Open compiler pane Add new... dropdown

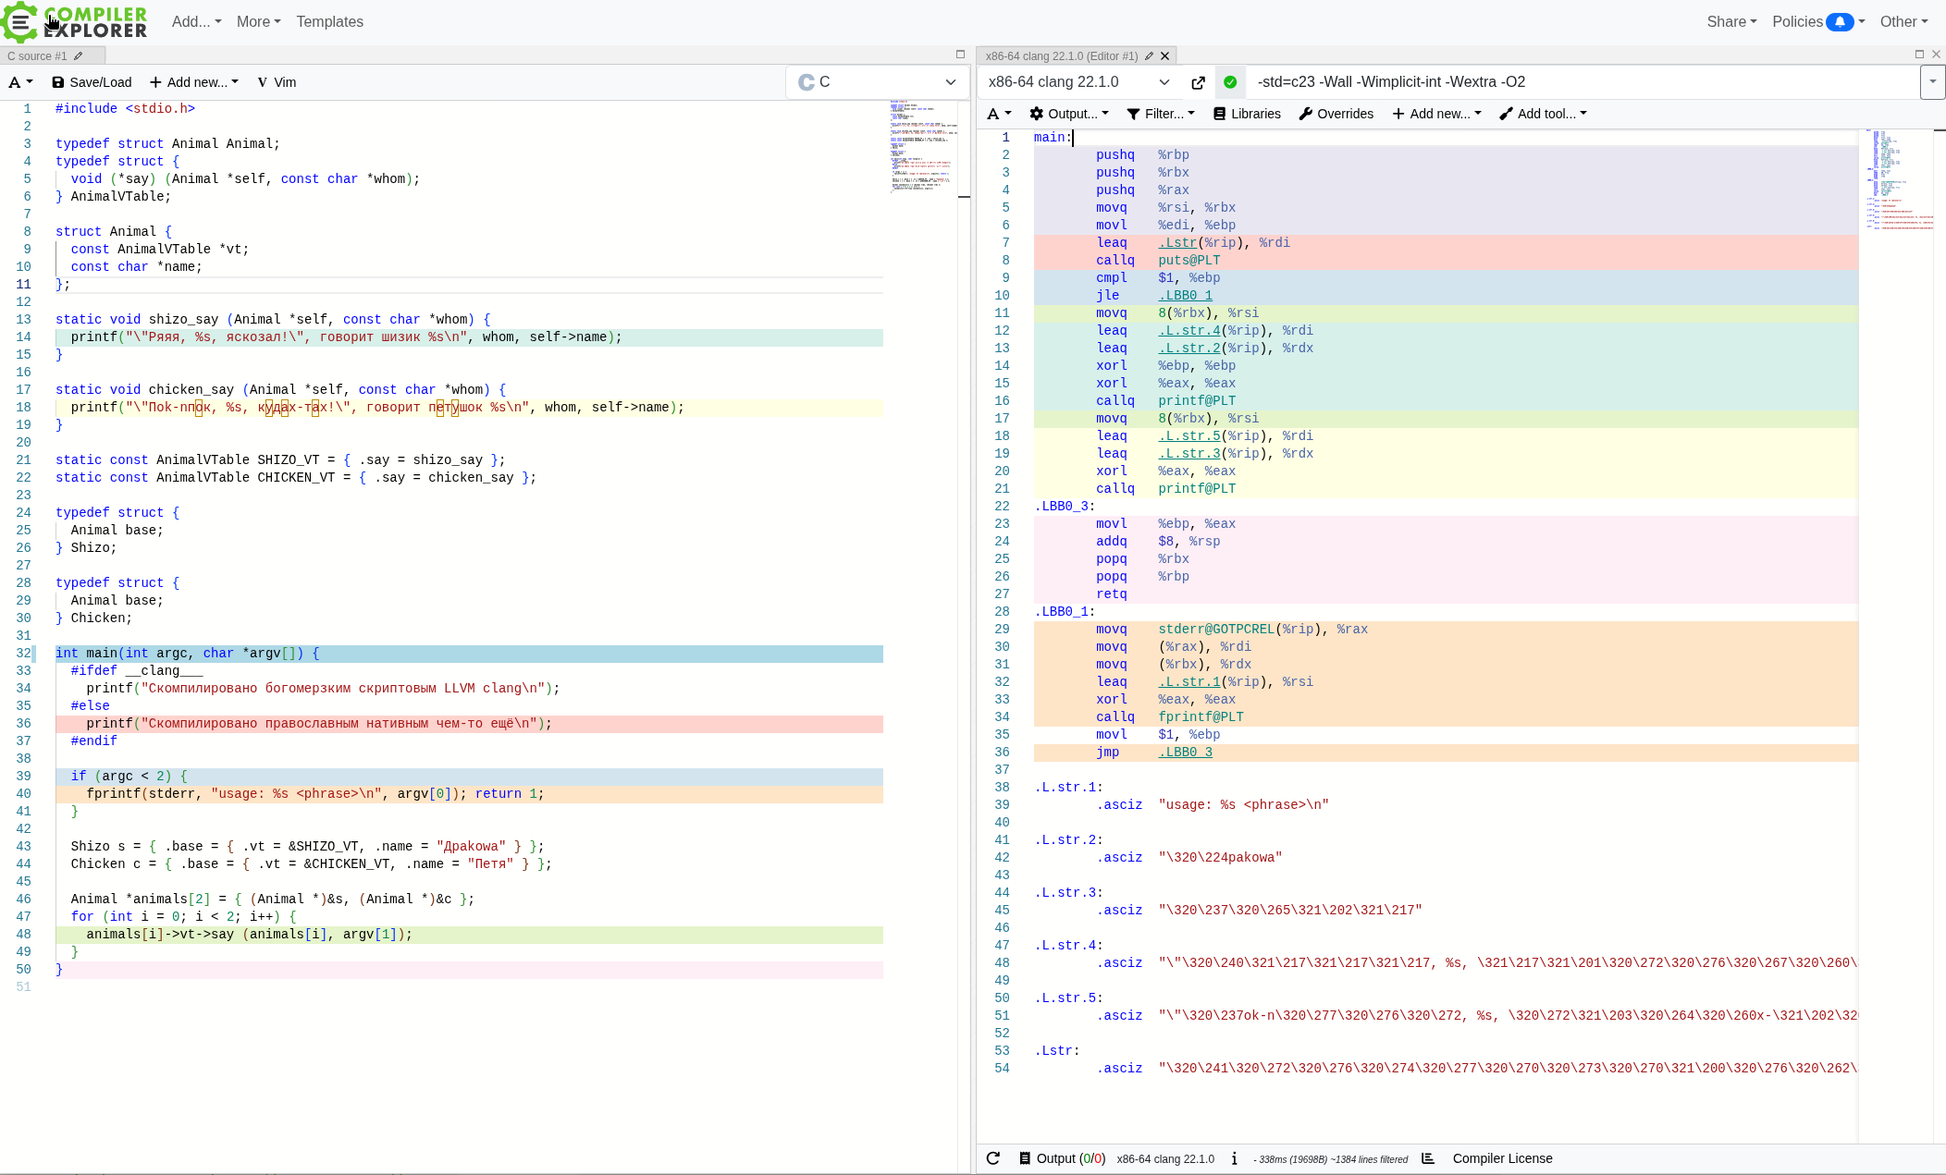point(1436,114)
